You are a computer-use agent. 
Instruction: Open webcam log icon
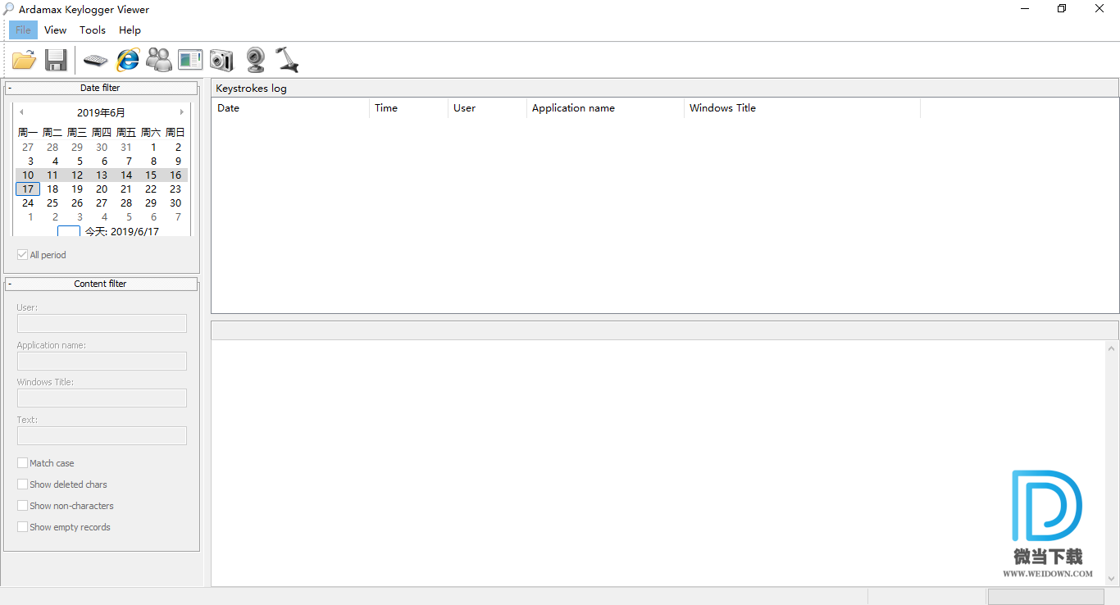255,59
